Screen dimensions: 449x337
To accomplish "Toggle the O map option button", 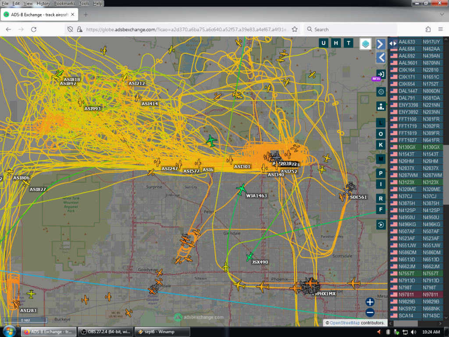I will point(381,134).
